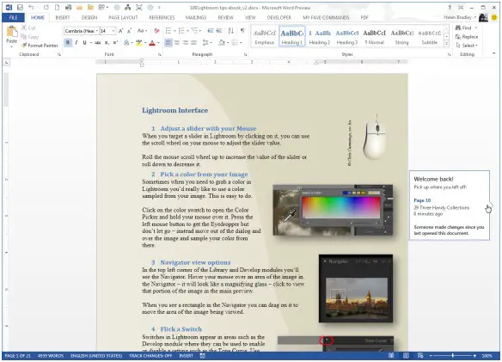Justify the paragraph text
Image resolution: width=502 pixels, height=362 pixels.
point(193,43)
